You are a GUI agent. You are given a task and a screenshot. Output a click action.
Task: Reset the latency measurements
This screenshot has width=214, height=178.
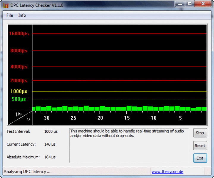[x=200, y=146]
